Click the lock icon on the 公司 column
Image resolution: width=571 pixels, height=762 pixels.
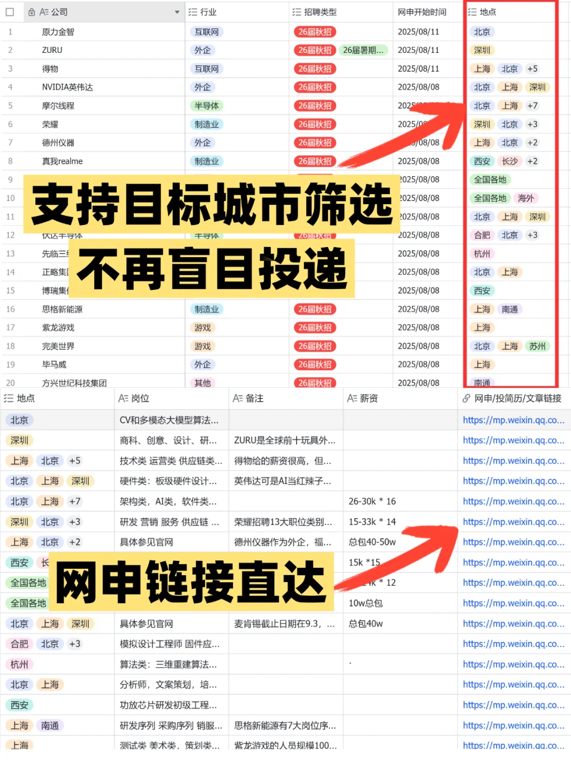click(32, 12)
